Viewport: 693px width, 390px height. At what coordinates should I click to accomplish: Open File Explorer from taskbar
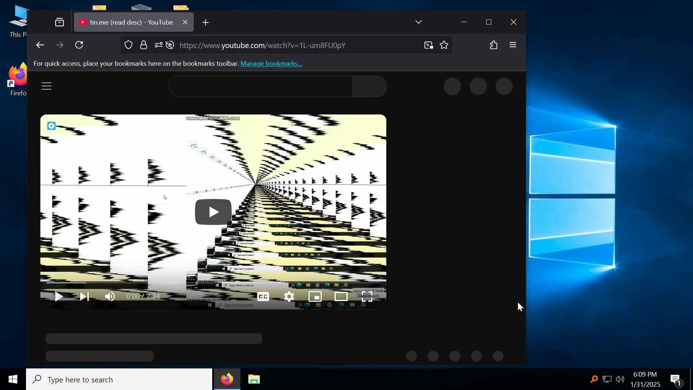pyautogui.click(x=254, y=379)
